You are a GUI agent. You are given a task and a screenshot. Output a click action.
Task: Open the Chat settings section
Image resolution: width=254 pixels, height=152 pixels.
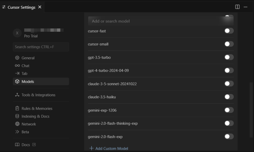pyautogui.click(x=41, y=66)
